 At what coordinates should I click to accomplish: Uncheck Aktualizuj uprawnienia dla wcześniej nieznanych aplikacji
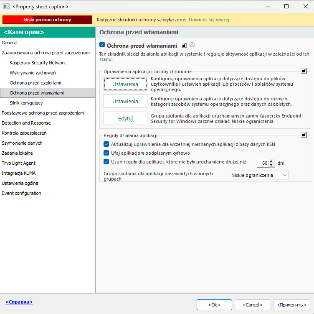coord(106,144)
